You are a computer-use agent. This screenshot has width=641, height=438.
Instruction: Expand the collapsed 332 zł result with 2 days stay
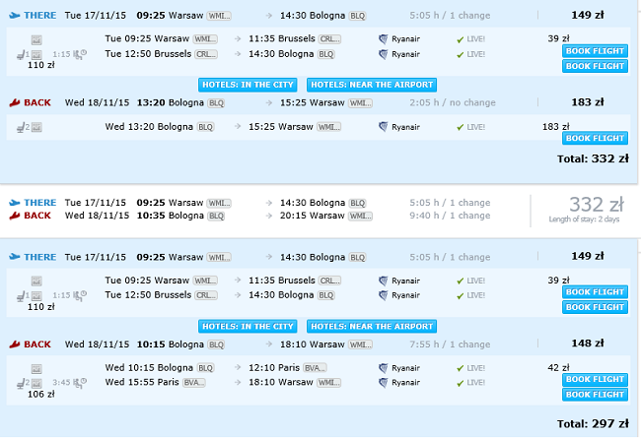319,210
